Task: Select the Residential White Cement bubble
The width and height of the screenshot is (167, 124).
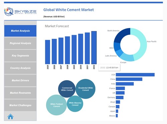Action: click(x=86, y=89)
